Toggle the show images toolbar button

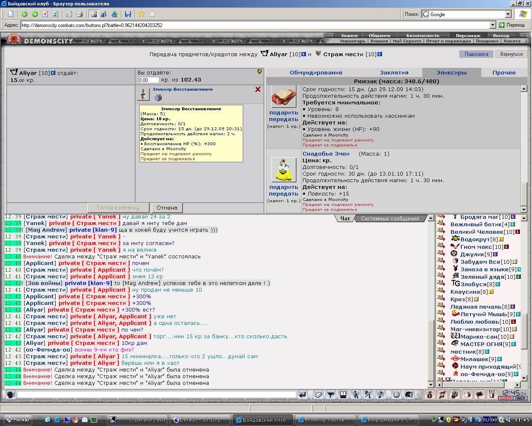[94, 14]
